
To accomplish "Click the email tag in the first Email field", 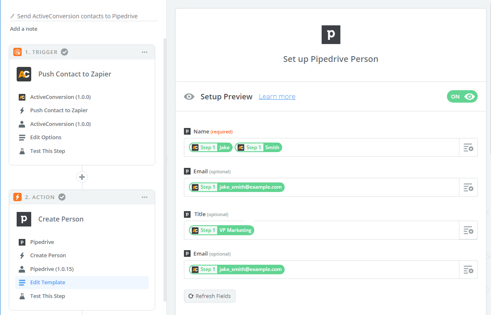I will tap(237, 187).
